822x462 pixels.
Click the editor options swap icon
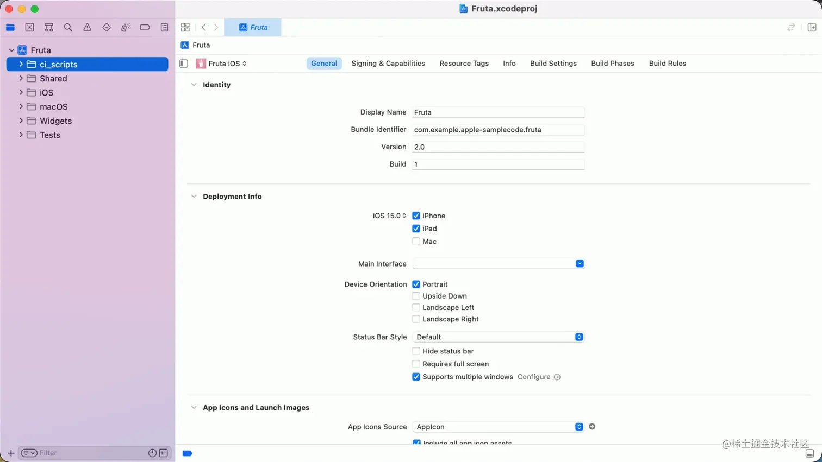click(791, 27)
